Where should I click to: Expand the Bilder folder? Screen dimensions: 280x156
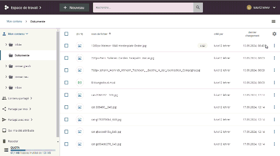[x=6, y=45]
